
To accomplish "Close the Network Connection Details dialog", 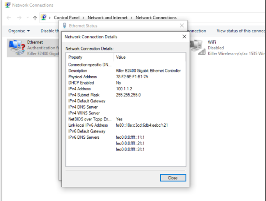I will 173,177.
